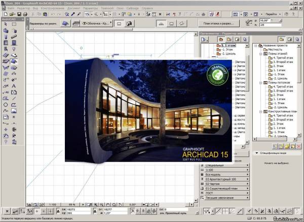The height and width of the screenshot is (222, 304).
Task: Select the Polyline tool in the toolbox
Action: [x=14, y=105]
